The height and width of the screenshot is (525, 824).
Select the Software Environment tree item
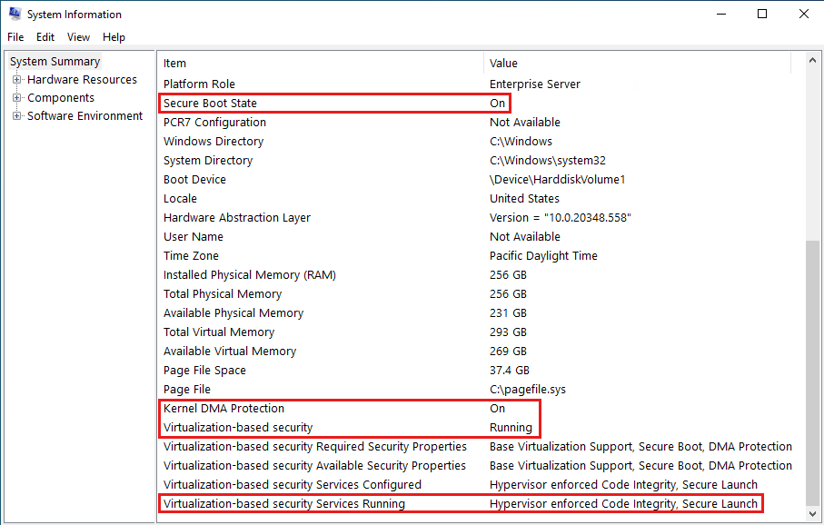click(84, 116)
